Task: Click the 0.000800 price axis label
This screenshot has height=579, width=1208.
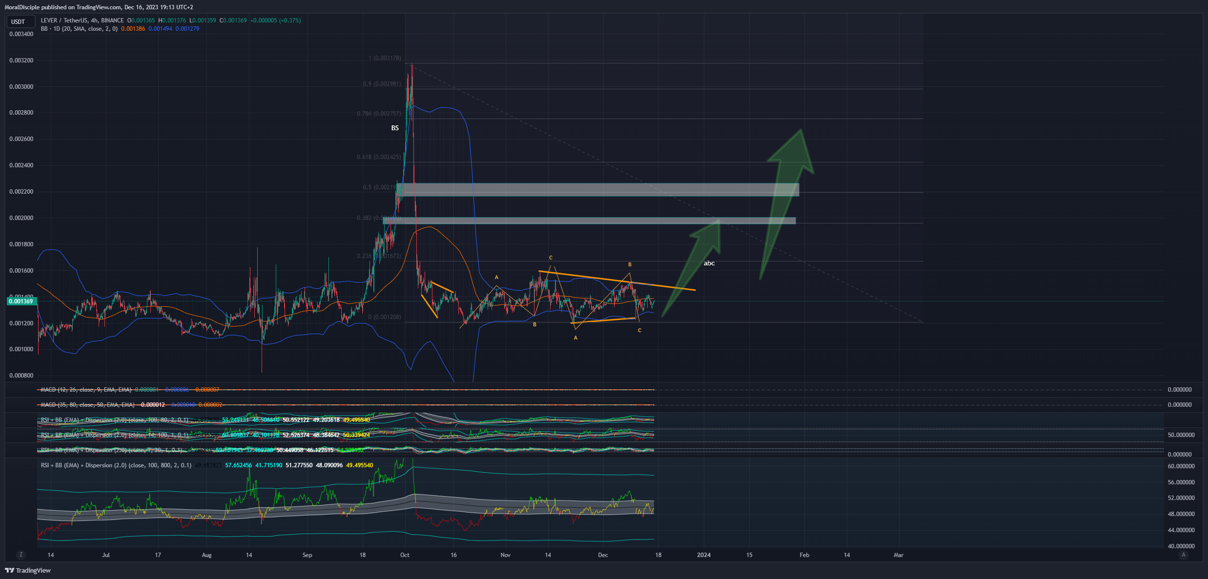Action: tap(21, 376)
